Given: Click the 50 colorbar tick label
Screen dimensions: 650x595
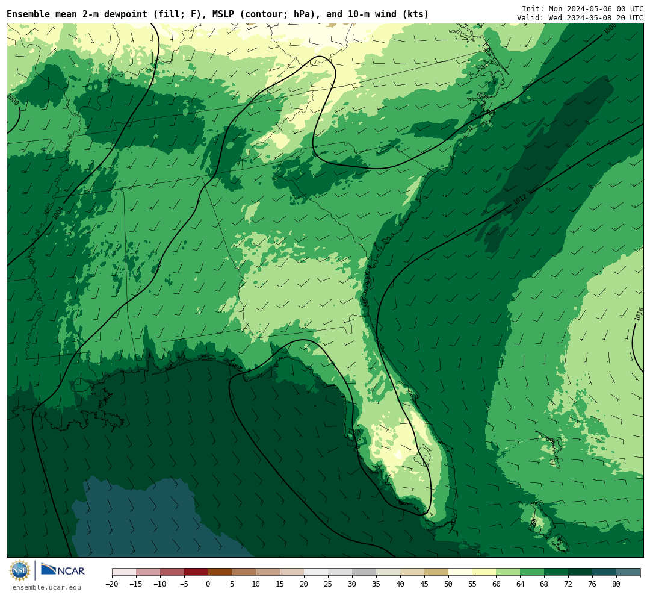Looking at the screenshot, I should pyautogui.click(x=448, y=584).
